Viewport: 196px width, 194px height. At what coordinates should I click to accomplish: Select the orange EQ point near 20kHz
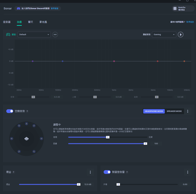click(x=184, y=61)
